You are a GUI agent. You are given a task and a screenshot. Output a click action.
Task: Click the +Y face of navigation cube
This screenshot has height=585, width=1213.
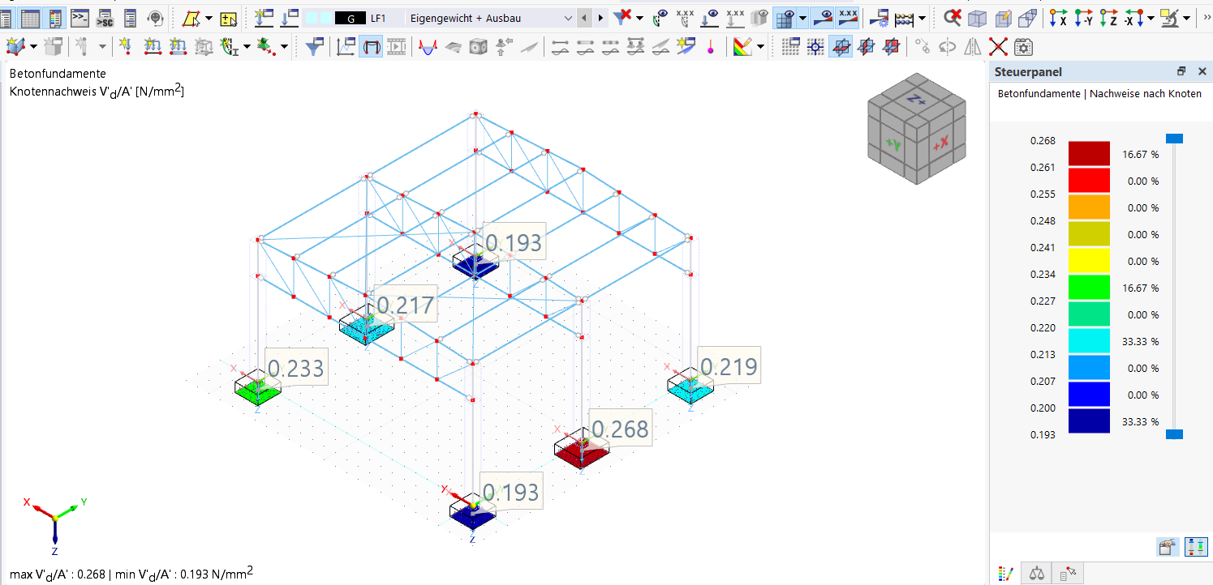pyautogui.click(x=893, y=143)
